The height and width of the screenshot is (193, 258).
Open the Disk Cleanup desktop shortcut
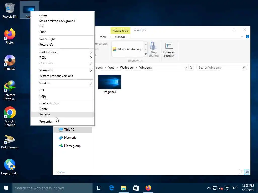(x=10, y=142)
